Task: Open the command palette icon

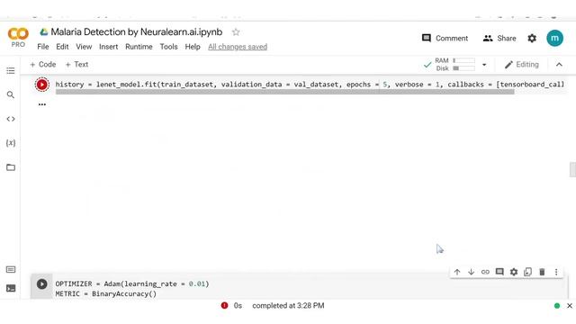Action: tap(11, 270)
